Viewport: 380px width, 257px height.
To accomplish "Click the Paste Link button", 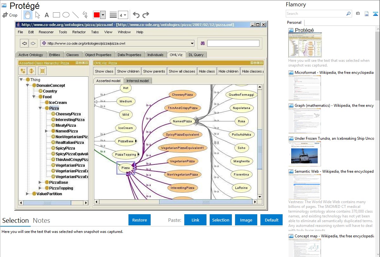I will pyautogui.click(x=195, y=220).
